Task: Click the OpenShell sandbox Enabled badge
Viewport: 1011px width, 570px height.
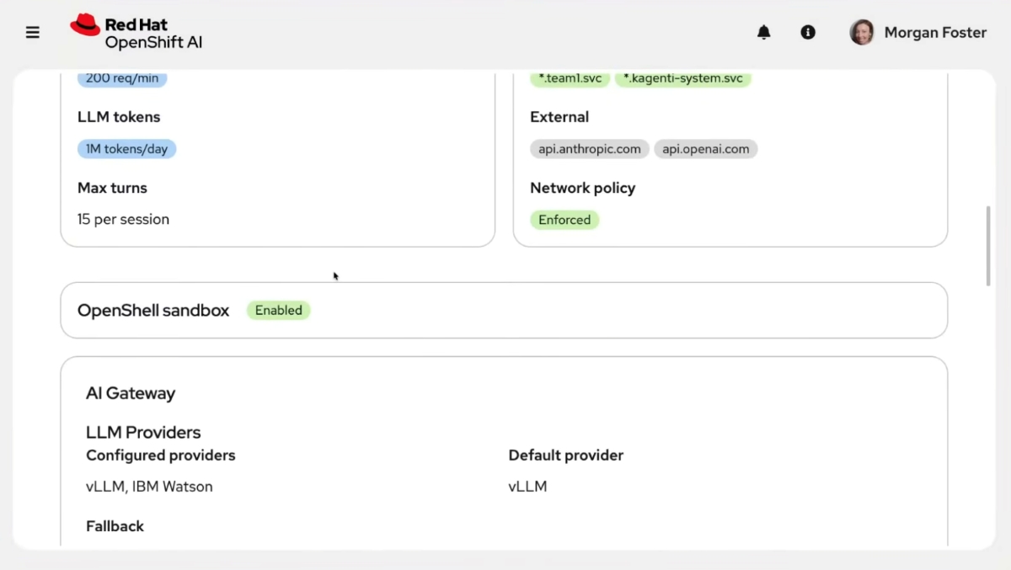Action: click(x=279, y=310)
